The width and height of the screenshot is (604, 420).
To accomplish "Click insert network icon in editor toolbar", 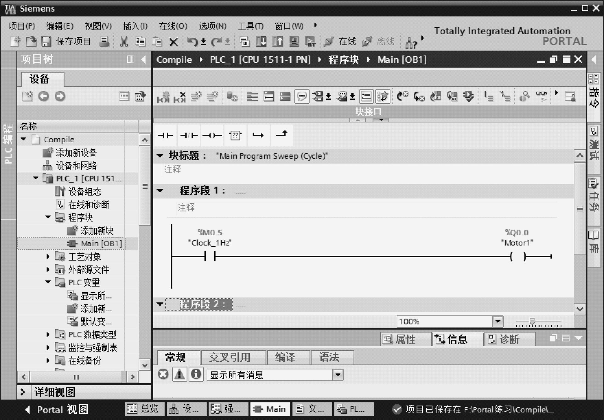I will click(163, 96).
